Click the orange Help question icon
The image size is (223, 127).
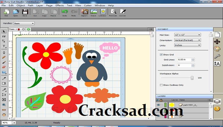click(x=217, y=109)
